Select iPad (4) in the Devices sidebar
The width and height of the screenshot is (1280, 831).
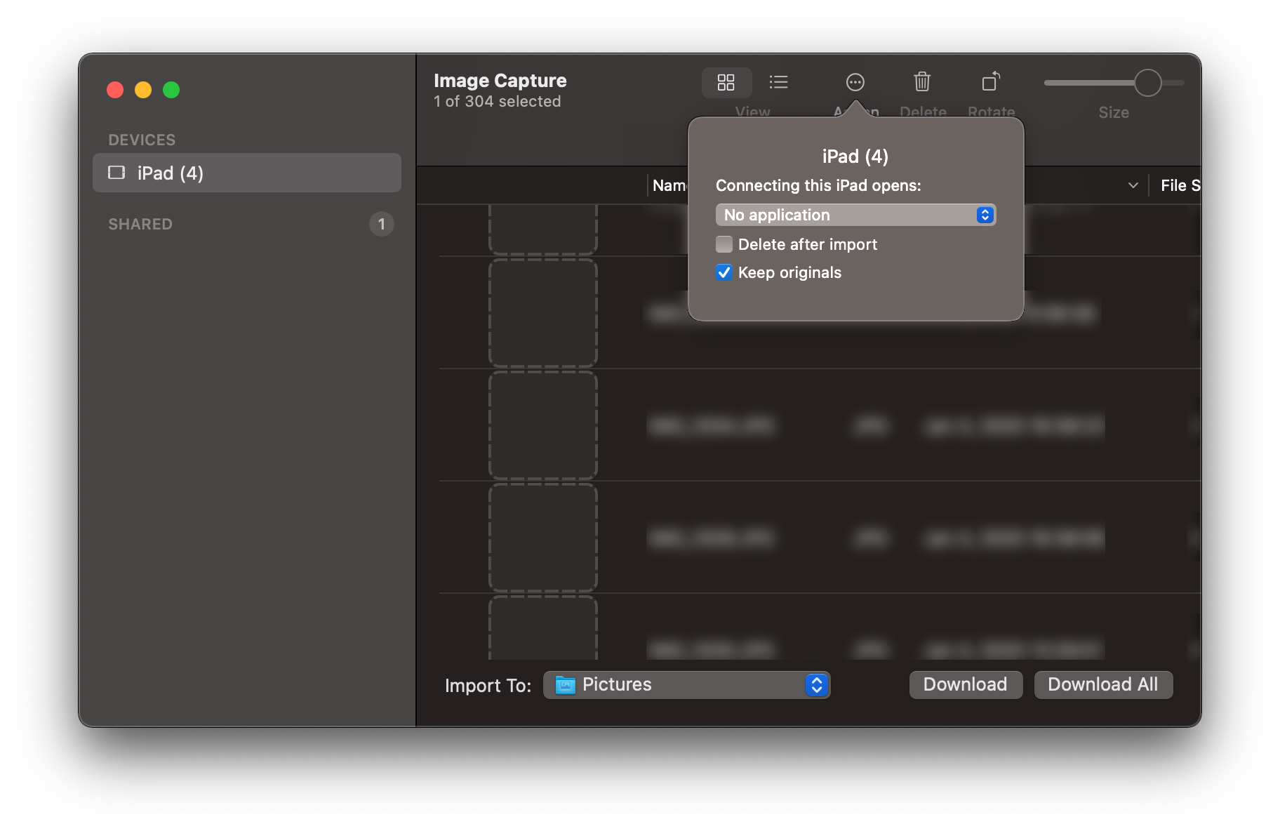point(247,173)
